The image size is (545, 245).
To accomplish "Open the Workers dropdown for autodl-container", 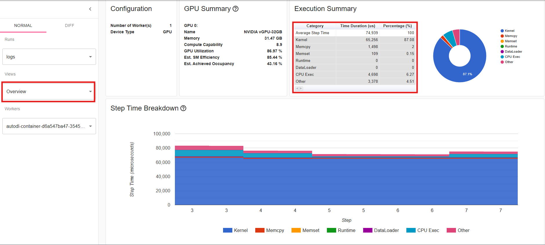I will pos(49,126).
